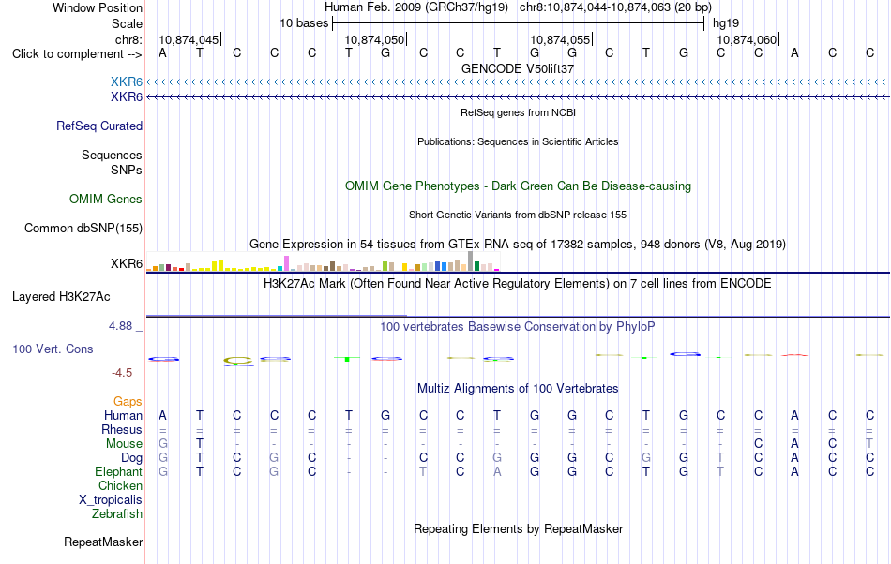Click the '10 bases' scale bar label

(x=304, y=23)
